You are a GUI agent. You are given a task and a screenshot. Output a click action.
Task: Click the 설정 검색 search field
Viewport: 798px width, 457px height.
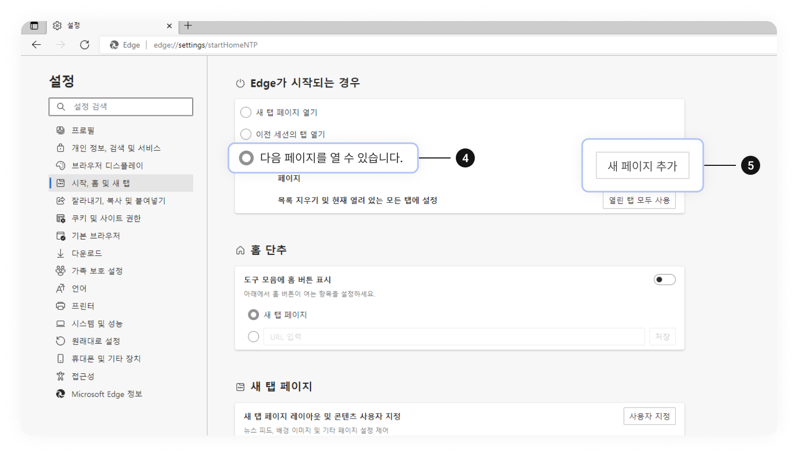pos(121,106)
